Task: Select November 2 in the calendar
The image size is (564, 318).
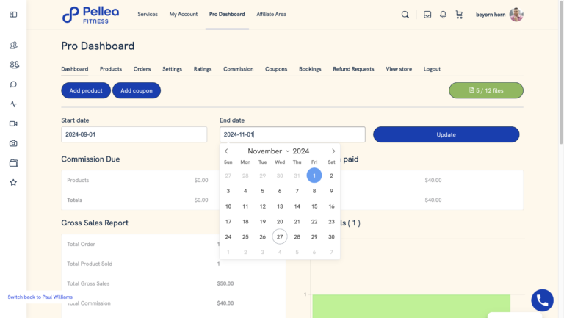Action: coord(331,176)
